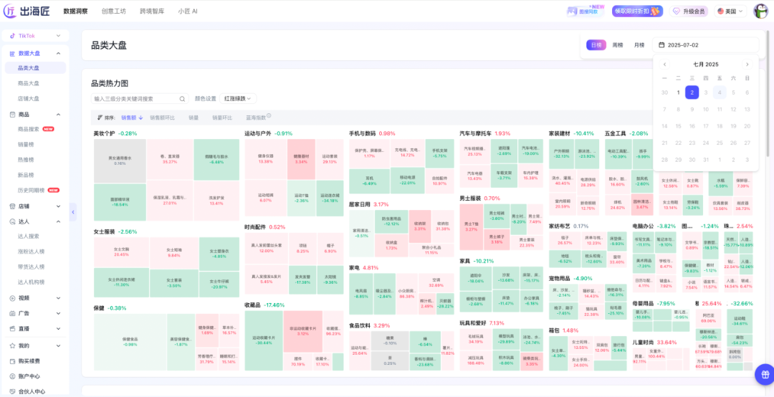Click the 升级会员 button
This screenshot has width=774, height=397.
[689, 11]
